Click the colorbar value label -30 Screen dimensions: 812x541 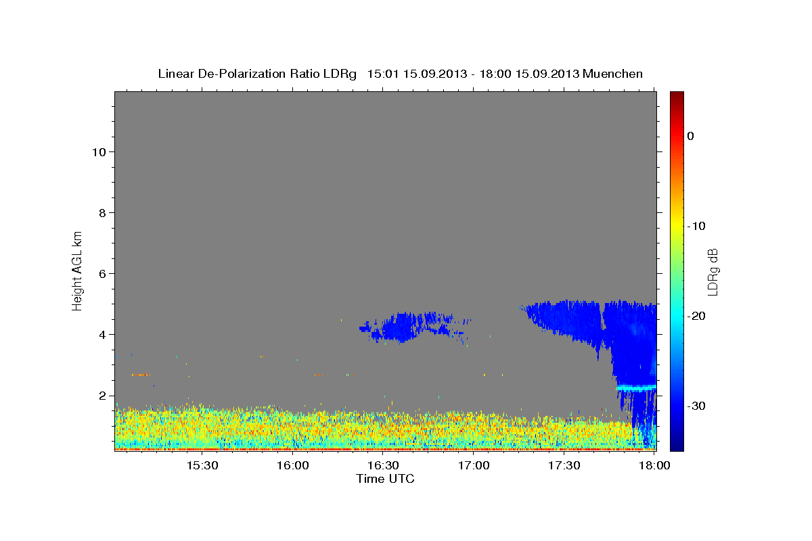coord(696,406)
